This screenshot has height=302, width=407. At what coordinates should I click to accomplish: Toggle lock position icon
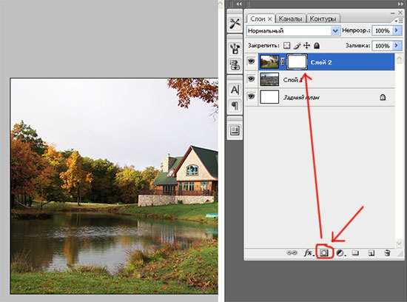pyautogui.click(x=307, y=45)
